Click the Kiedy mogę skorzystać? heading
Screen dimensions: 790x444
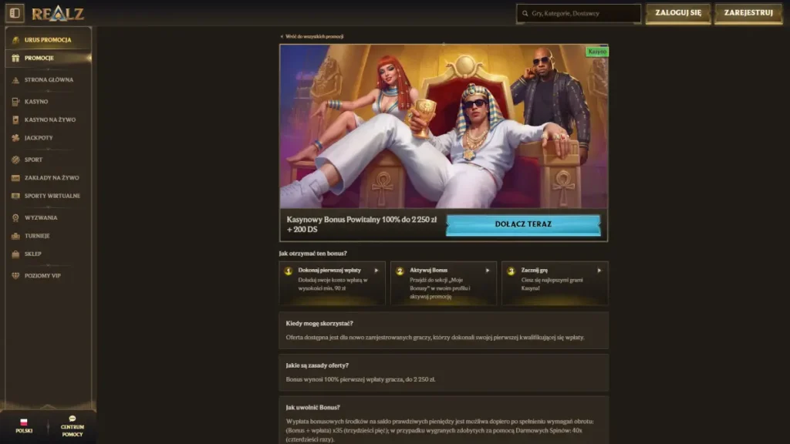click(x=319, y=323)
